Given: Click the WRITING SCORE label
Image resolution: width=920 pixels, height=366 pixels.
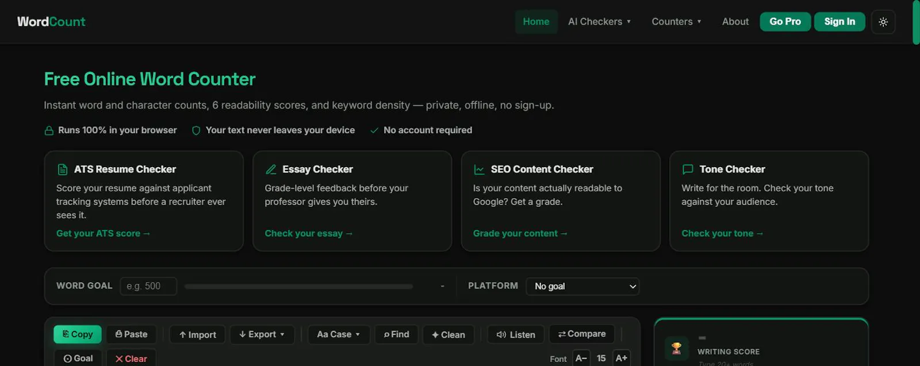Looking at the screenshot, I should click(729, 352).
